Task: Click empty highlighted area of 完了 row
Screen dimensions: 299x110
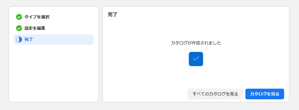Action: (x=63, y=39)
